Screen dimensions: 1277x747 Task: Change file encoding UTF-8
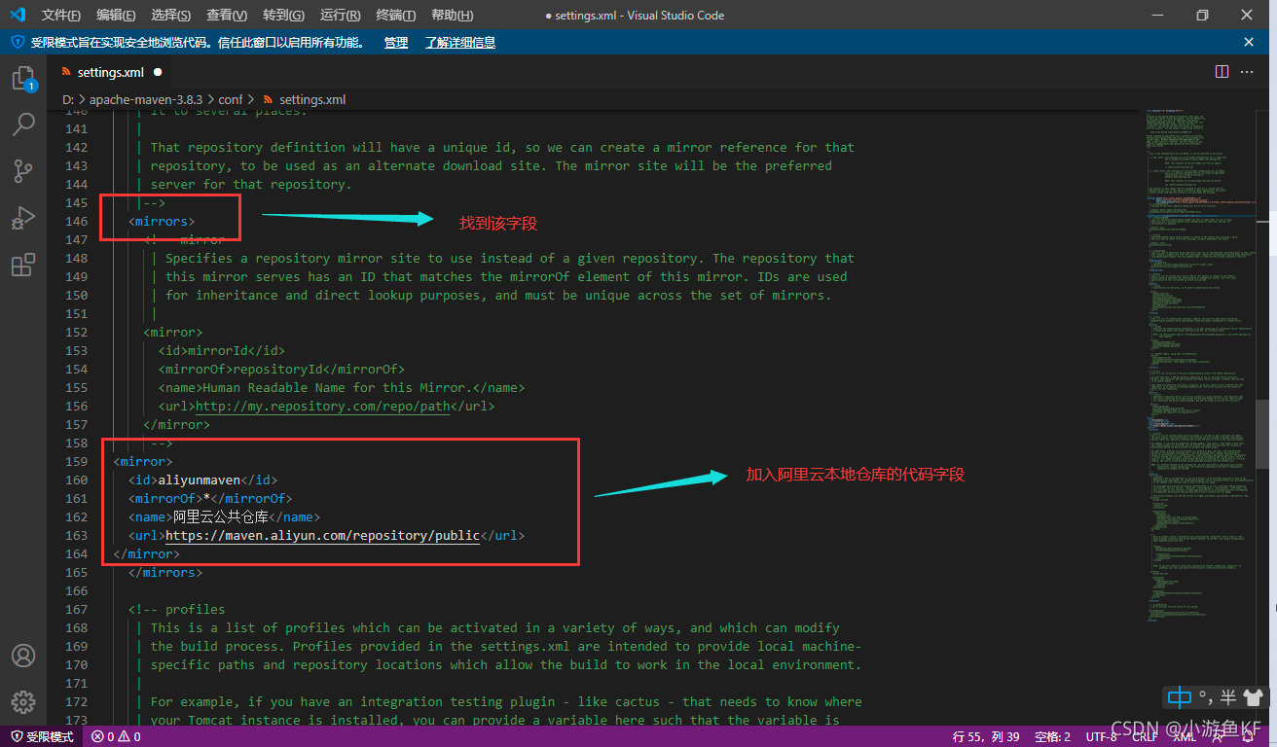click(1101, 736)
